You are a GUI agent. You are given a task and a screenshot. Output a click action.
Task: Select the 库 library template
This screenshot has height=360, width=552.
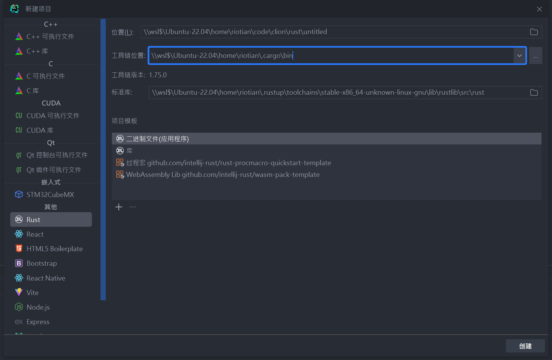pyautogui.click(x=327, y=151)
